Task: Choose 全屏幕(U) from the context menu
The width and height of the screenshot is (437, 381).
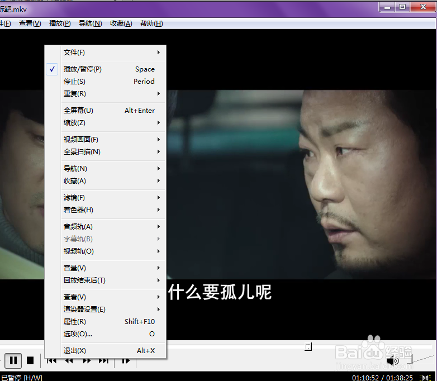Action: pos(106,111)
